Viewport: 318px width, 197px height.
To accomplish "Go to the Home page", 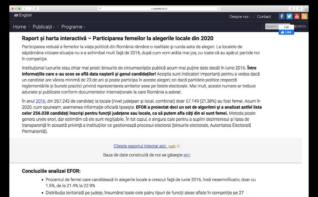I will pos(19,27).
